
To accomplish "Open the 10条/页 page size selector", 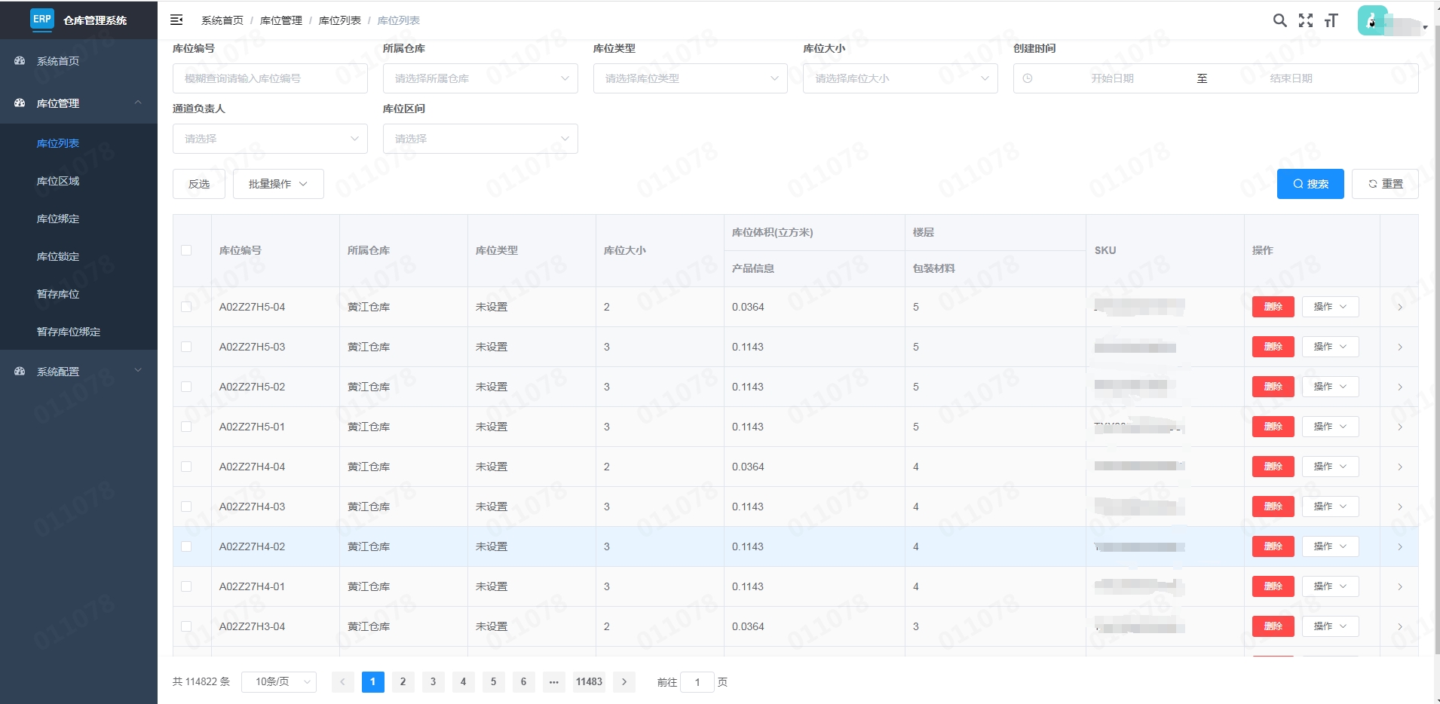I will [279, 682].
